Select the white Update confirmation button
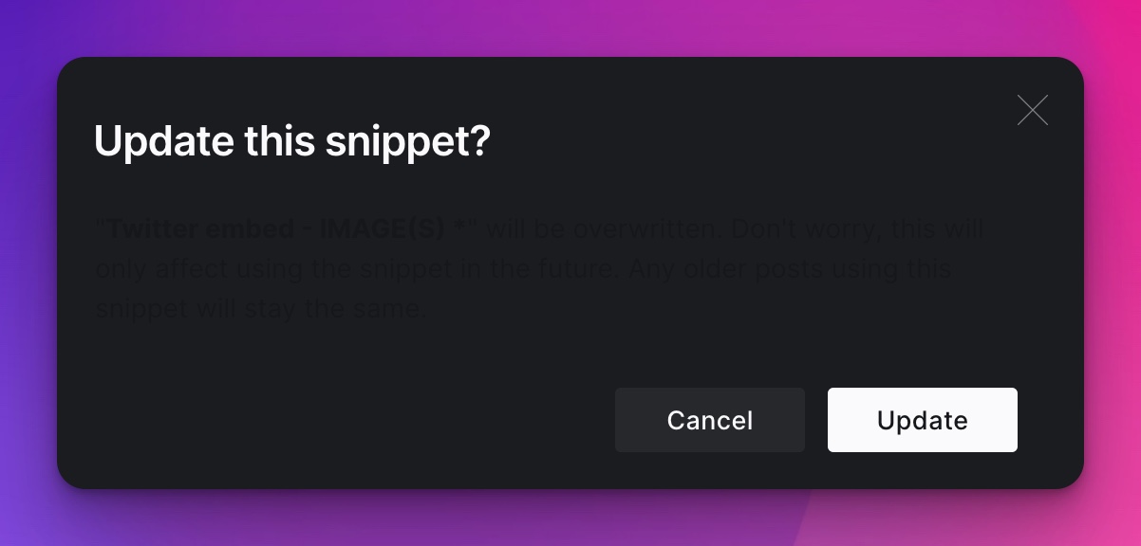This screenshot has height=546, width=1141. pyautogui.click(x=923, y=420)
